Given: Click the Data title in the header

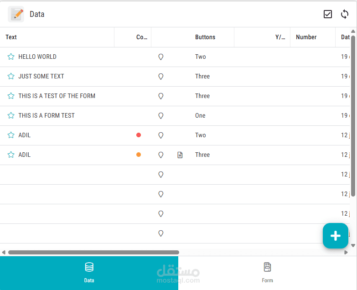Looking at the screenshot, I should (37, 14).
